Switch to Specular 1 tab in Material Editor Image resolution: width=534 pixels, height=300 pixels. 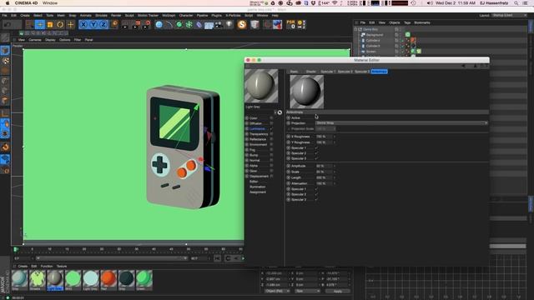328,72
